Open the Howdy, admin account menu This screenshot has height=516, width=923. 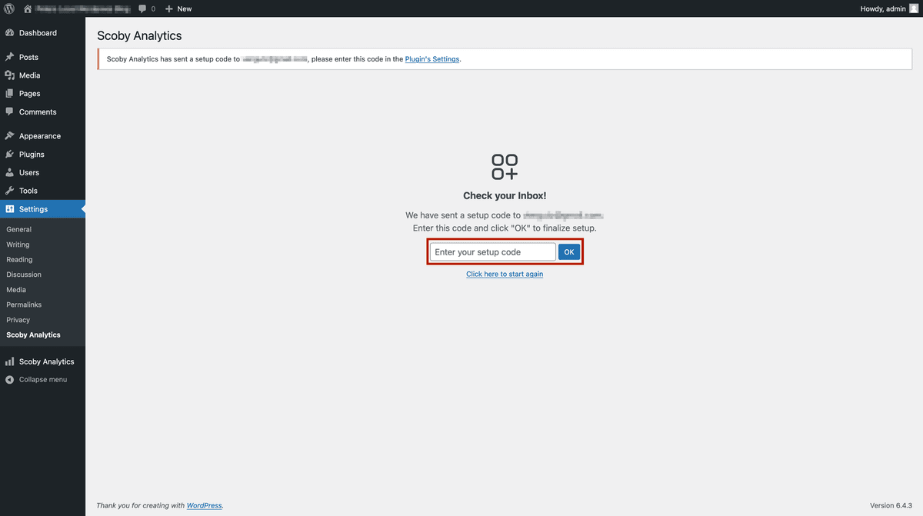888,8
